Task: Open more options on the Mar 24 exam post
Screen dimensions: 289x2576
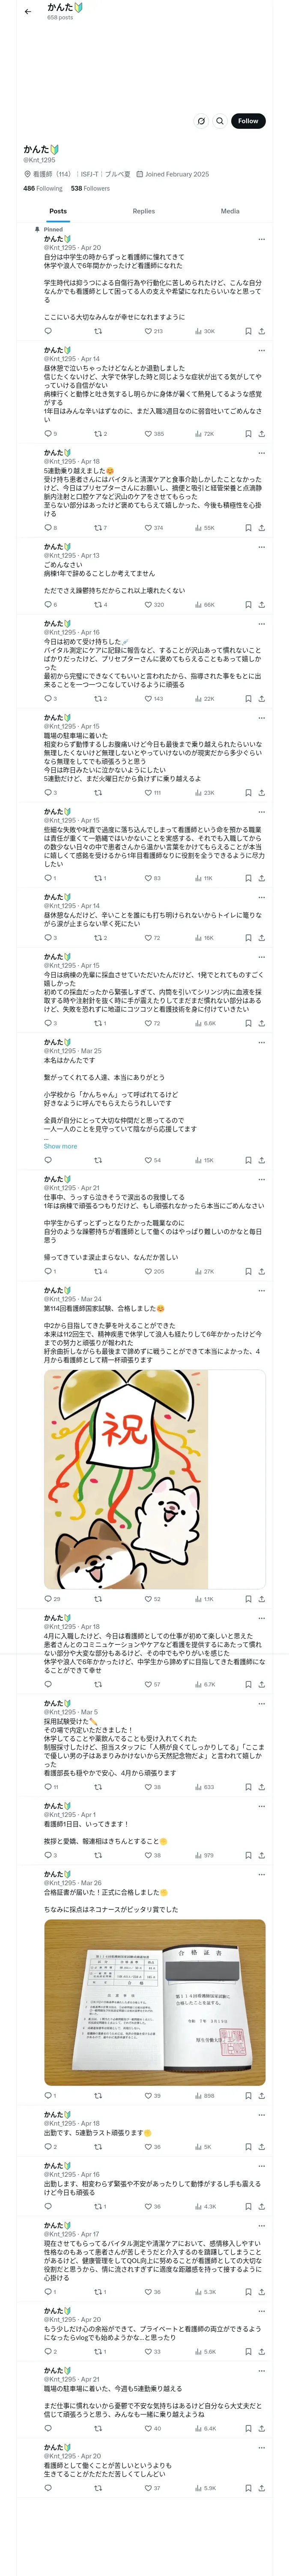Action: tap(261, 1291)
